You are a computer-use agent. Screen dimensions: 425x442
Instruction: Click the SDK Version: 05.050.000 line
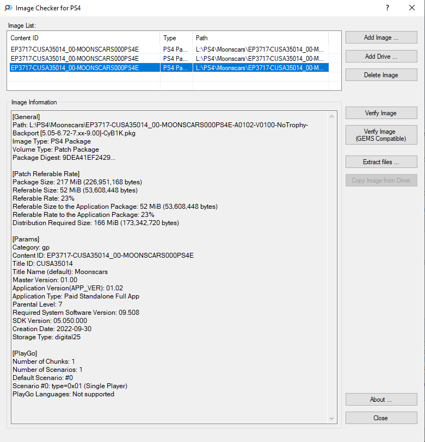tap(50, 321)
